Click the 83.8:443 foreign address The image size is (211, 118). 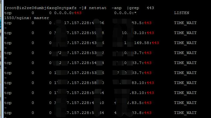click(x=142, y=113)
